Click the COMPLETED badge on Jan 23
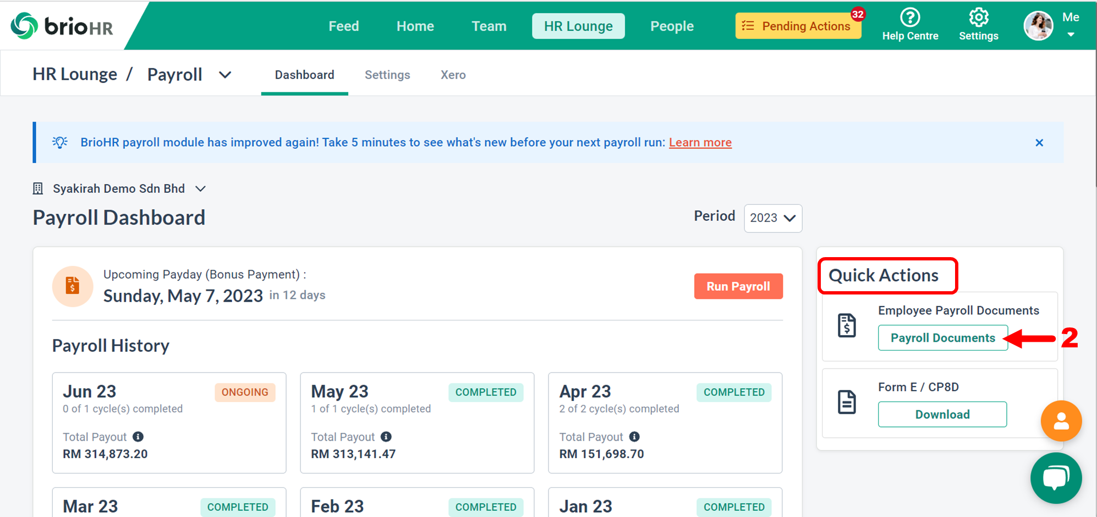 tap(734, 507)
